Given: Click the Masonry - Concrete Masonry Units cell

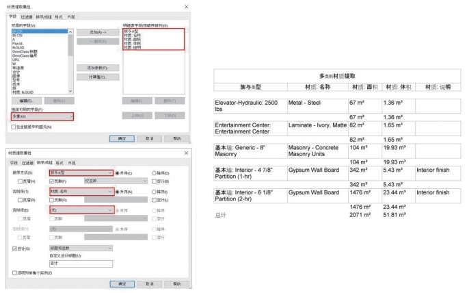Looking at the screenshot, I should pyautogui.click(x=318, y=151).
